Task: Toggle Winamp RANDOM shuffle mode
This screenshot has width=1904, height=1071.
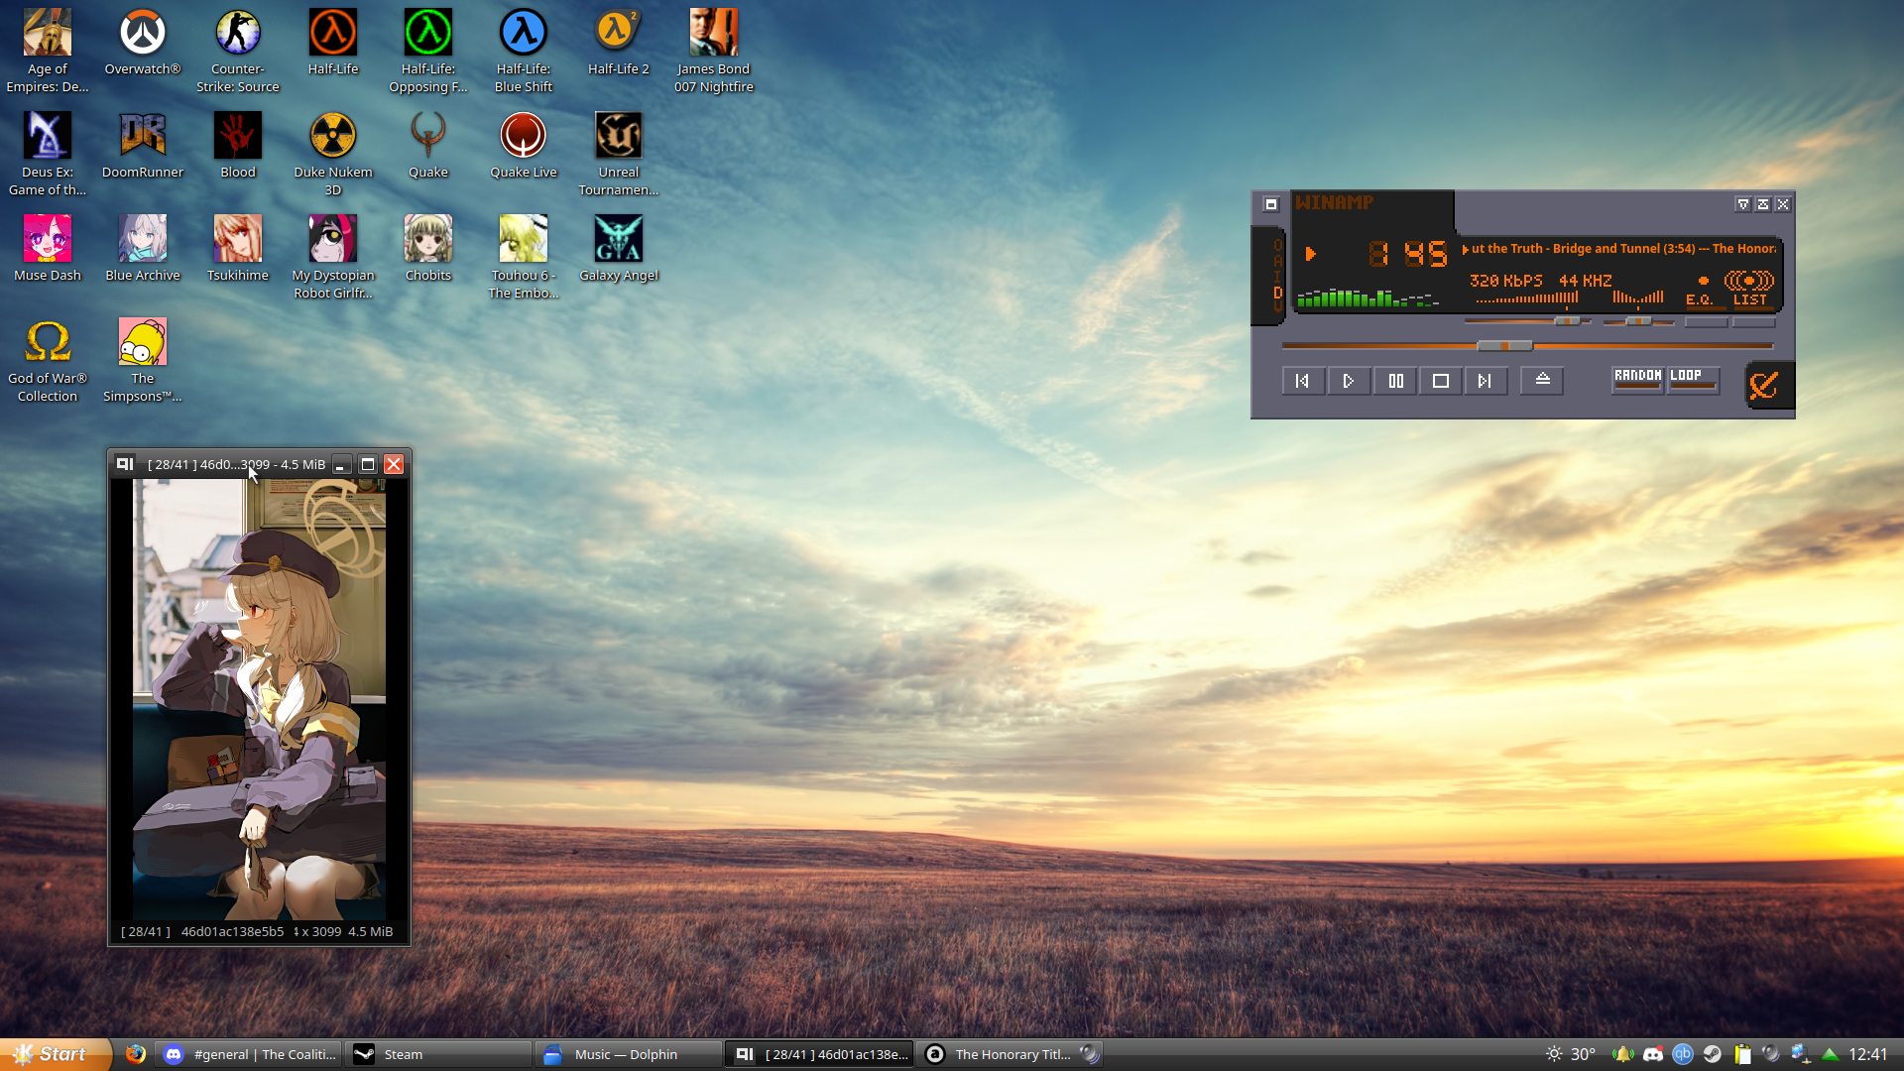Action: [x=1637, y=379]
